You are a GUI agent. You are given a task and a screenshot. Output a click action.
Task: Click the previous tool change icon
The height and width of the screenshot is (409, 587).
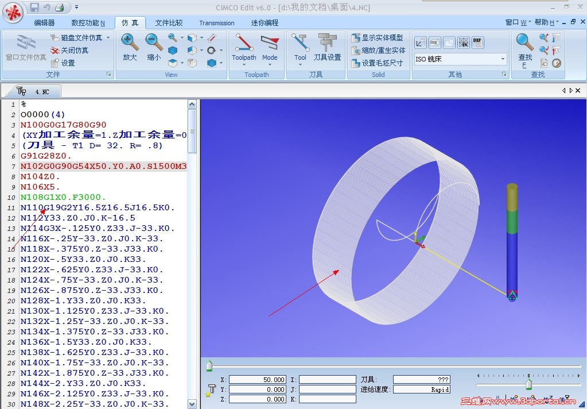pyautogui.click(x=557, y=50)
